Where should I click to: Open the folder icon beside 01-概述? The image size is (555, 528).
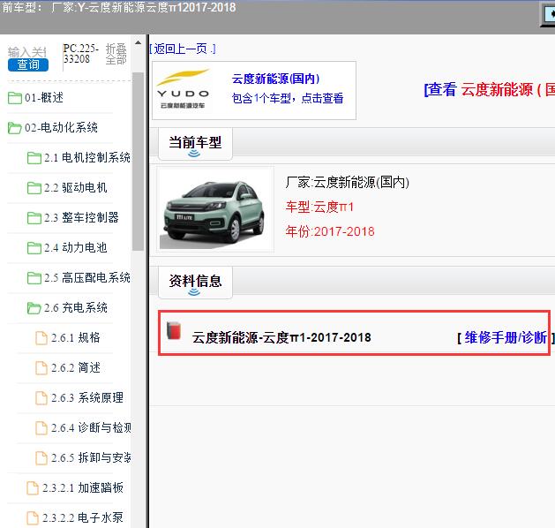tap(15, 98)
